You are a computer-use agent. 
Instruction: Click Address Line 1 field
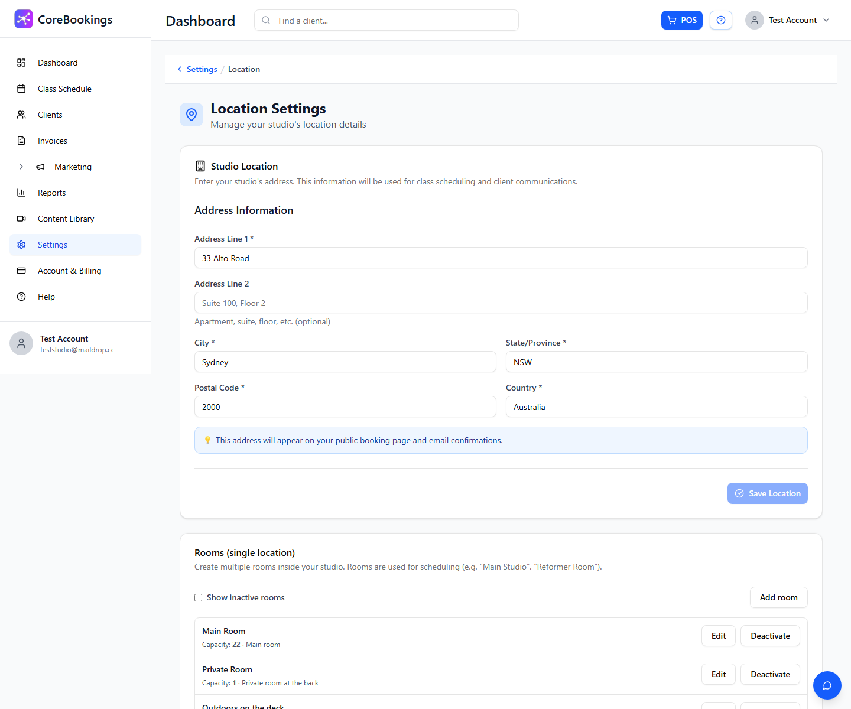(x=501, y=258)
